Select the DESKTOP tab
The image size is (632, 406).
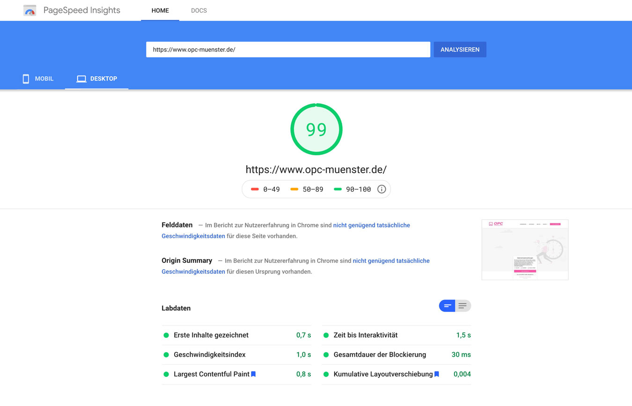pos(97,79)
